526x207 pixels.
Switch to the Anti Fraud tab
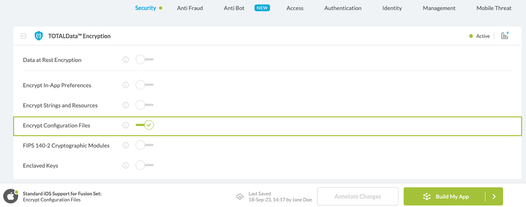pos(190,8)
